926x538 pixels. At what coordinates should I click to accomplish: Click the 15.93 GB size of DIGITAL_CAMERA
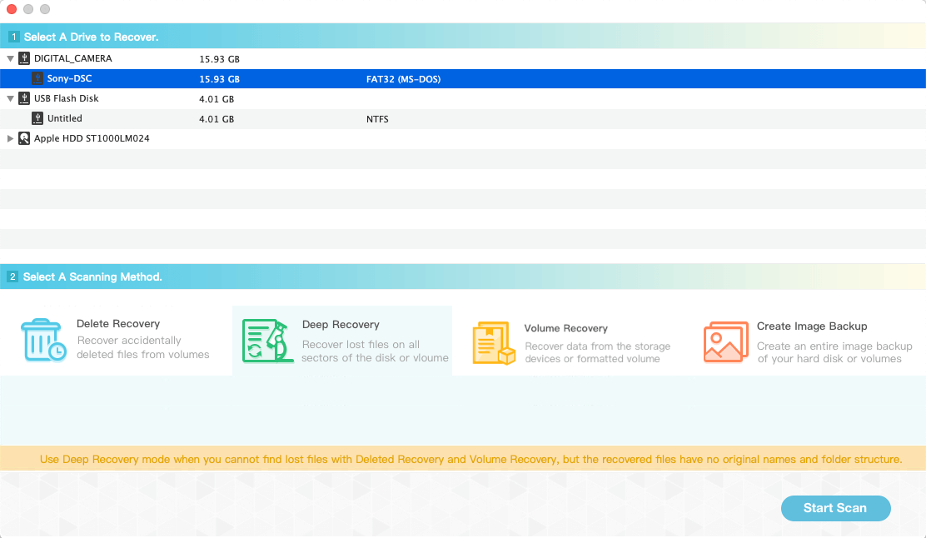219,59
